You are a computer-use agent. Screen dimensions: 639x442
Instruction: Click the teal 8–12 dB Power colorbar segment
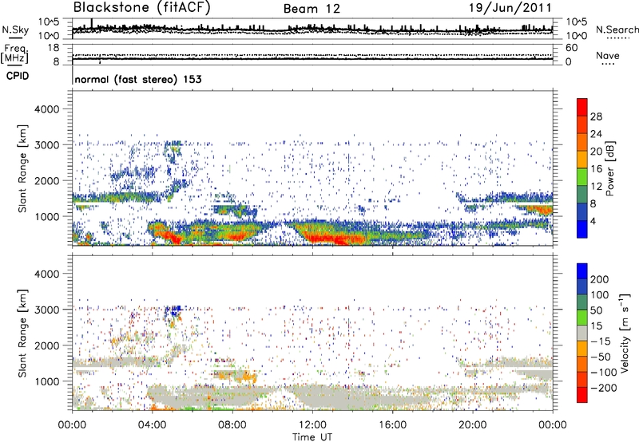(x=582, y=195)
